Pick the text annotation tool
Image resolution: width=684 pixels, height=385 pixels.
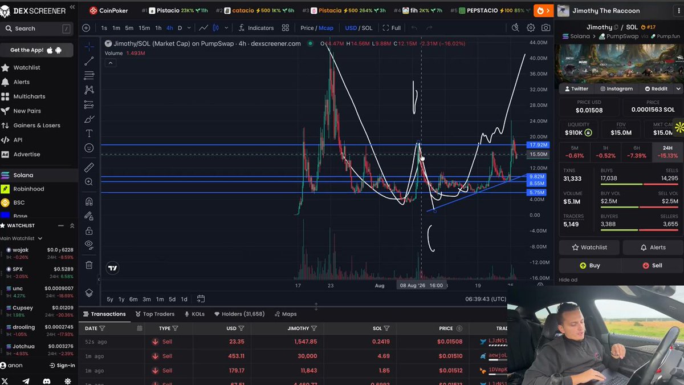click(89, 133)
